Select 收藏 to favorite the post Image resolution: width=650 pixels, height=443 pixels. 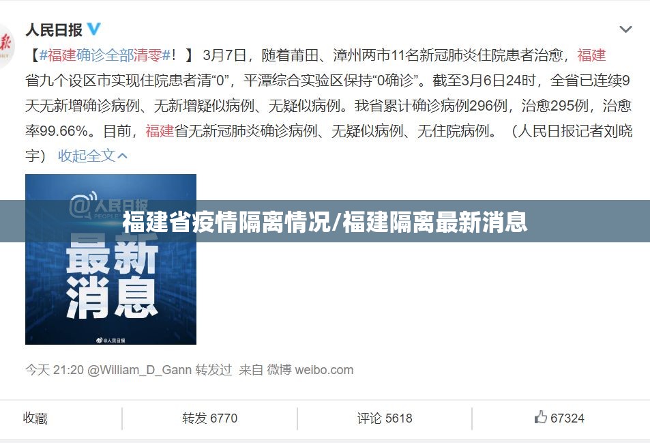pyautogui.click(x=35, y=418)
